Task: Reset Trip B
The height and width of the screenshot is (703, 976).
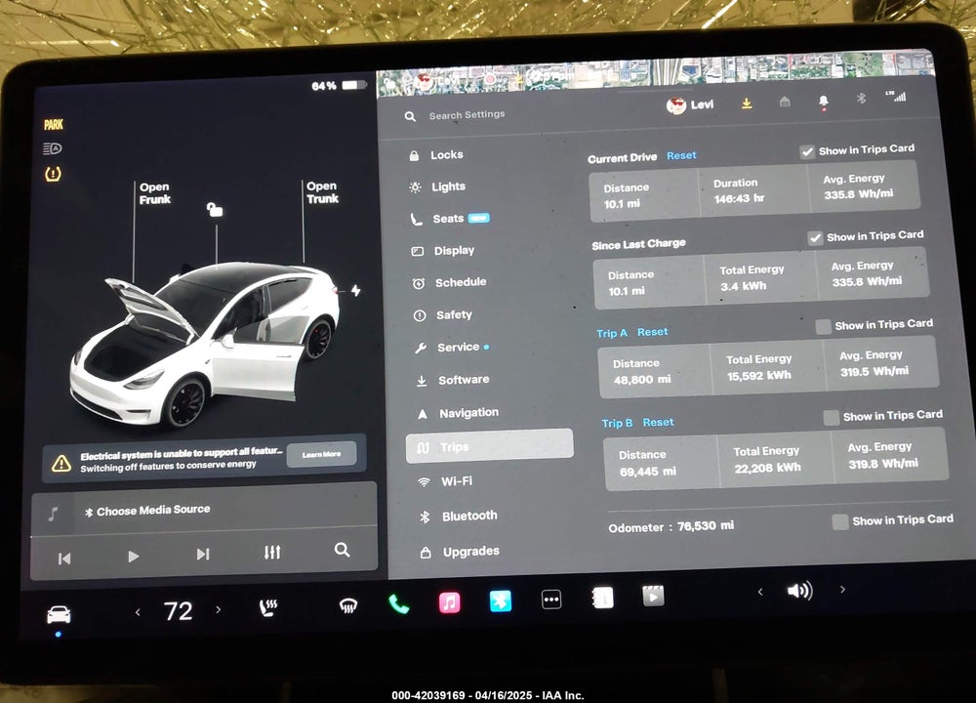Action: (x=658, y=422)
